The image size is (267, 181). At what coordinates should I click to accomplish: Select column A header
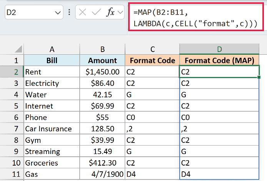click(x=52, y=49)
